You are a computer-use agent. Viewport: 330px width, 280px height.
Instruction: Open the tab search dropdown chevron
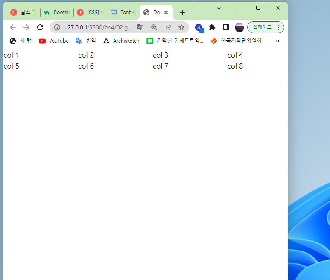219,8
